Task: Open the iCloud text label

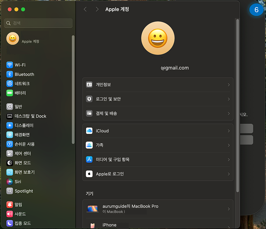Action: pos(102,131)
